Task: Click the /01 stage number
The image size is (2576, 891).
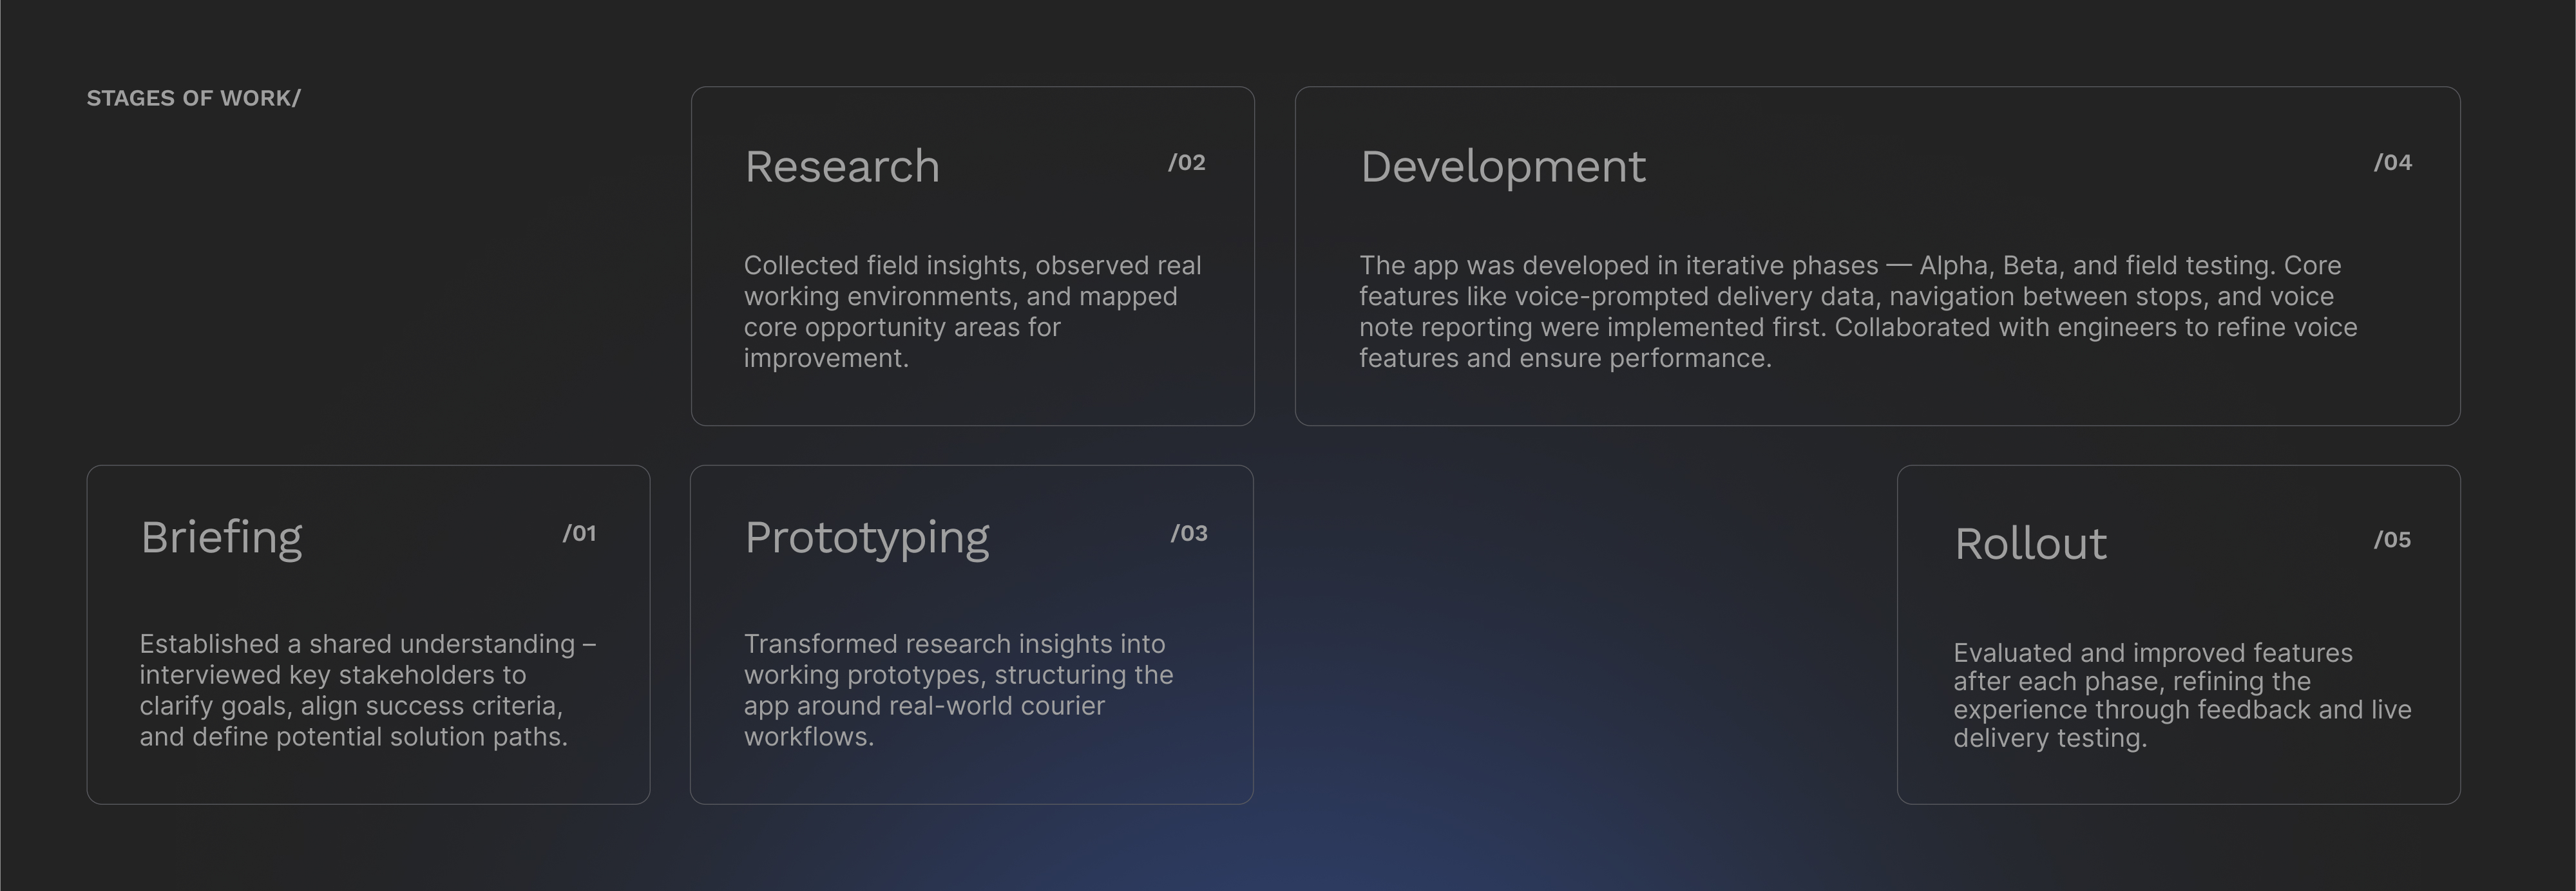Action: click(x=579, y=534)
